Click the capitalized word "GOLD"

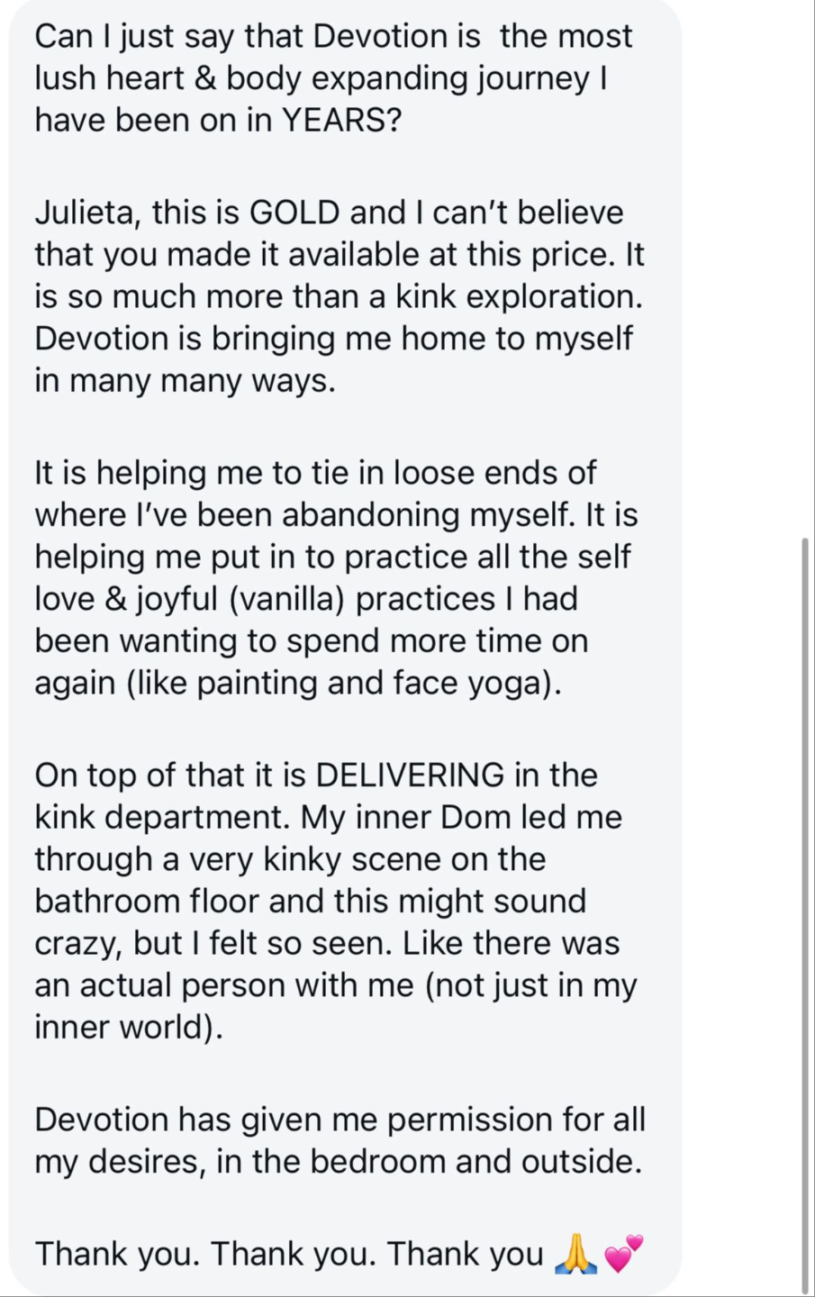[x=294, y=213]
